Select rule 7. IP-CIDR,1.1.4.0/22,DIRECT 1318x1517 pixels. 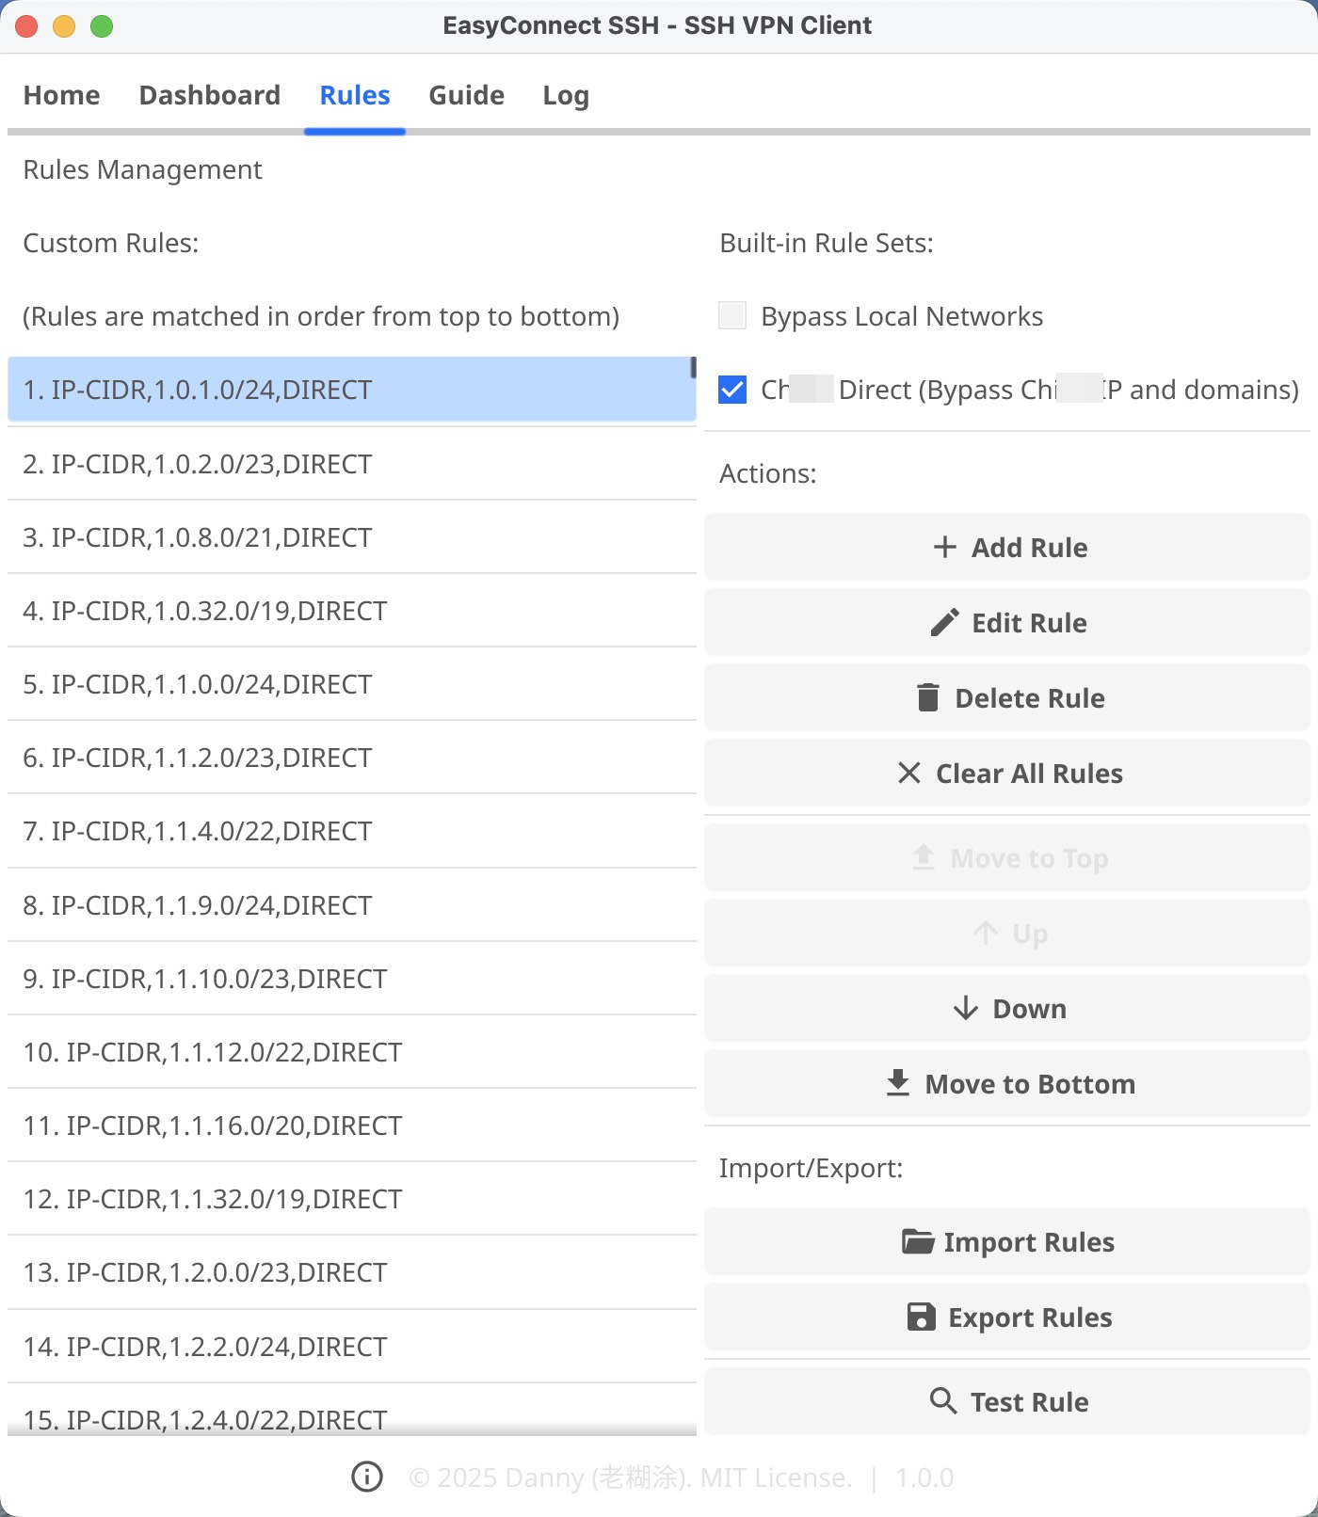(x=351, y=830)
